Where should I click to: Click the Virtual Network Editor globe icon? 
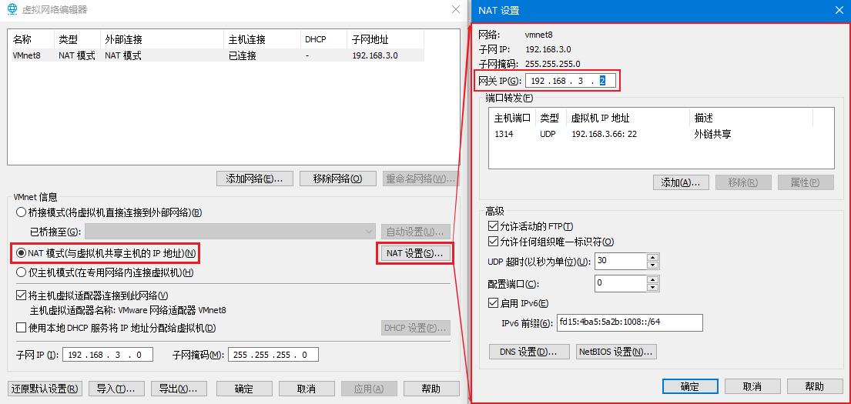pyautogui.click(x=12, y=10)
